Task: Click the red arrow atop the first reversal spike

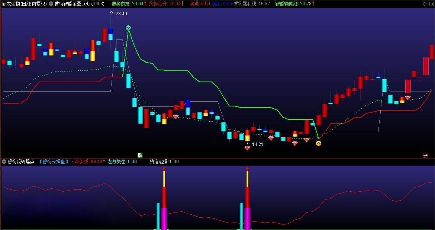Action: pos(164,169)
